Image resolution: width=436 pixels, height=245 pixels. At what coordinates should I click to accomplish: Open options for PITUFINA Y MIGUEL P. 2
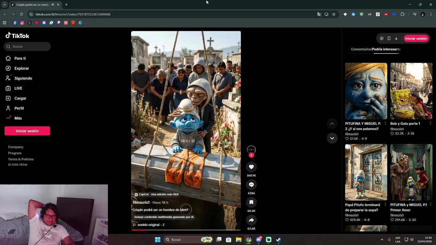385,124
